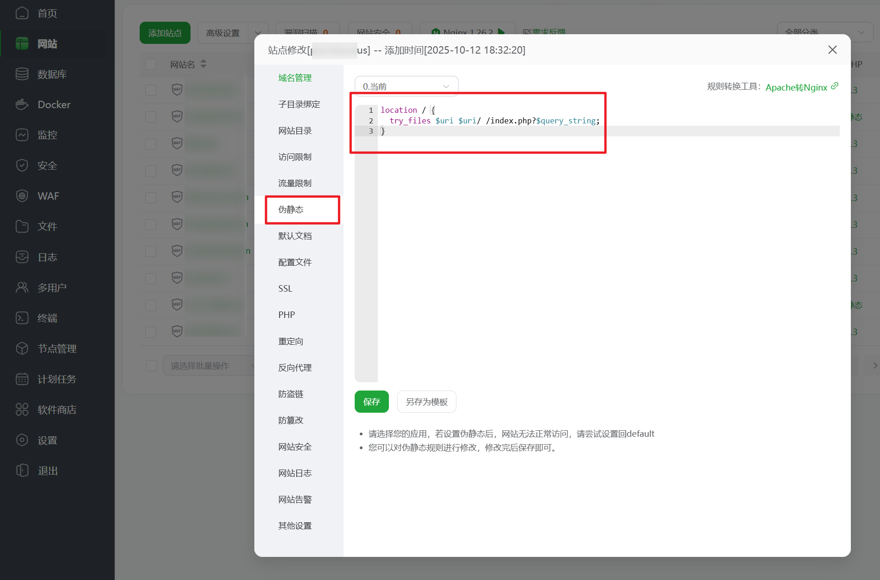
Task: Click the WAF globe shield icon
Action: pos(22,196)
